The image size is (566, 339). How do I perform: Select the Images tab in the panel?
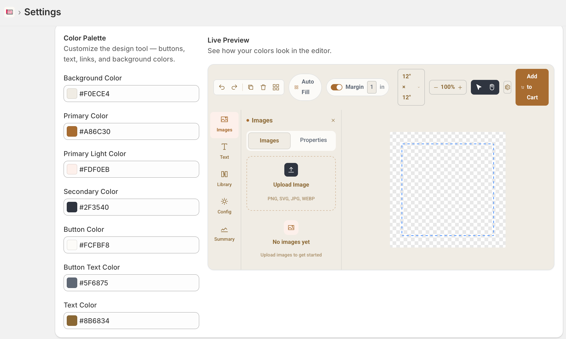(x=269, y=141)
